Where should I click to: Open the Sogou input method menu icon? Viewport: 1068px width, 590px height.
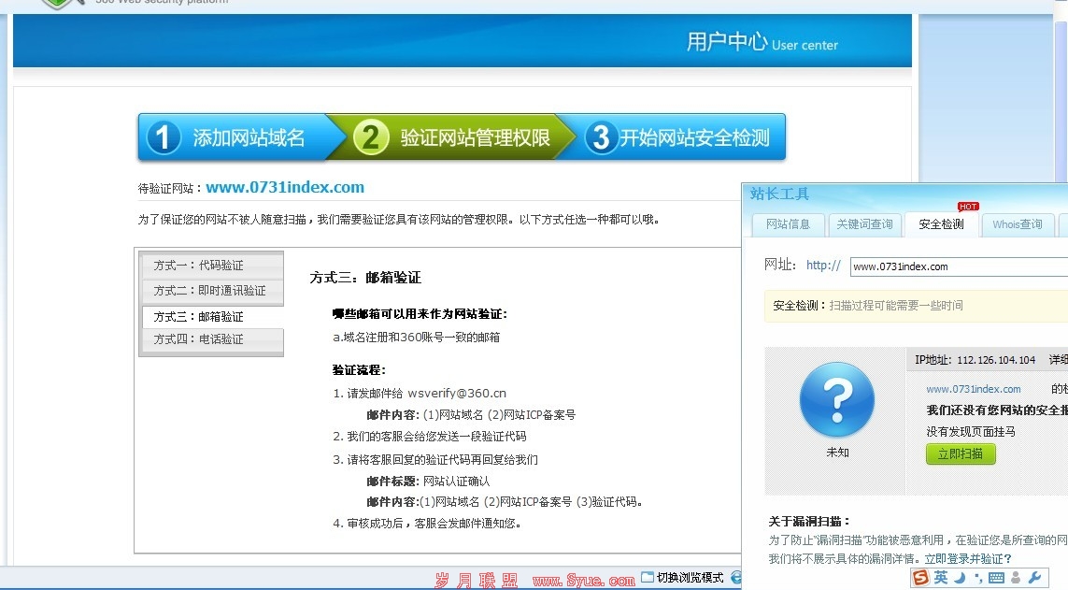tap(920, 578)
